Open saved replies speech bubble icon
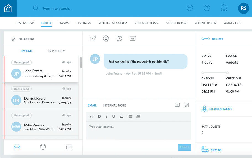252x158 pixels. 177,105
